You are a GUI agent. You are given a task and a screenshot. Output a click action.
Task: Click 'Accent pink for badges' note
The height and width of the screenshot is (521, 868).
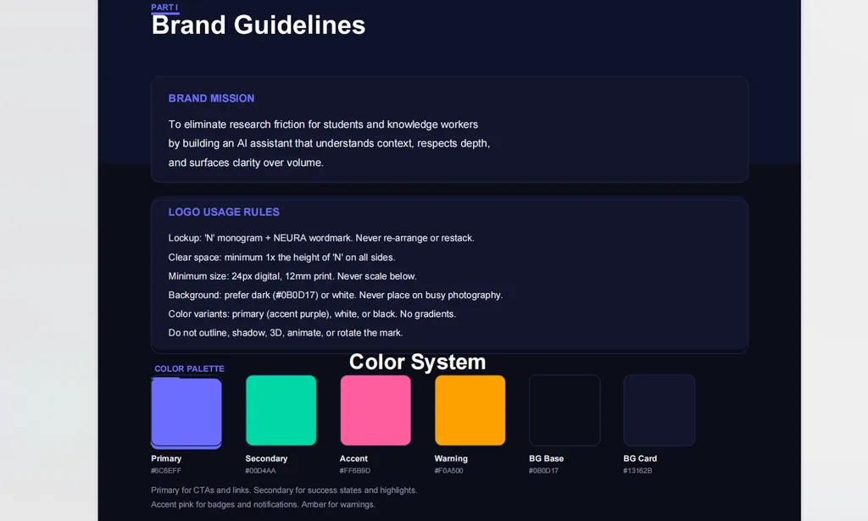point(263,504)
